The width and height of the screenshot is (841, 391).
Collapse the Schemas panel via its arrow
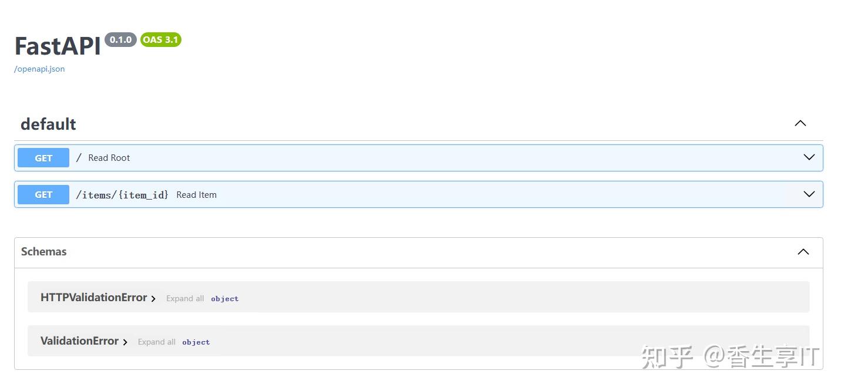(x=803, y=251)
